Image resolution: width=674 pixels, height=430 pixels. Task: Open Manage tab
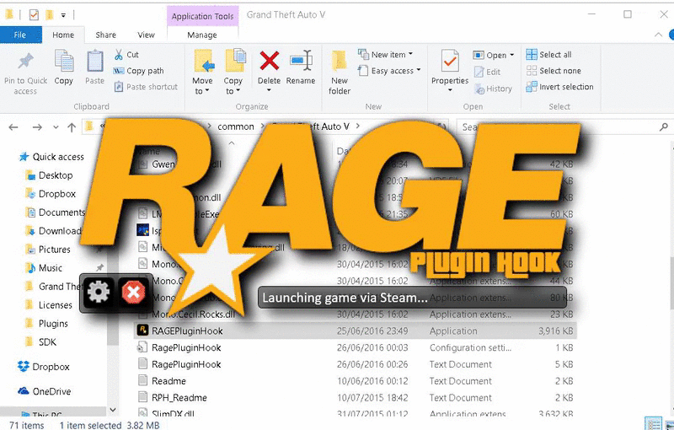(x=202, y=35)
